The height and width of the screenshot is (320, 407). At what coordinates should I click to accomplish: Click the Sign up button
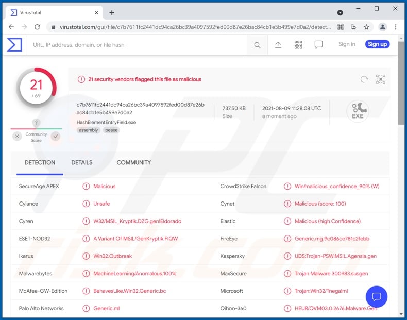377,44
